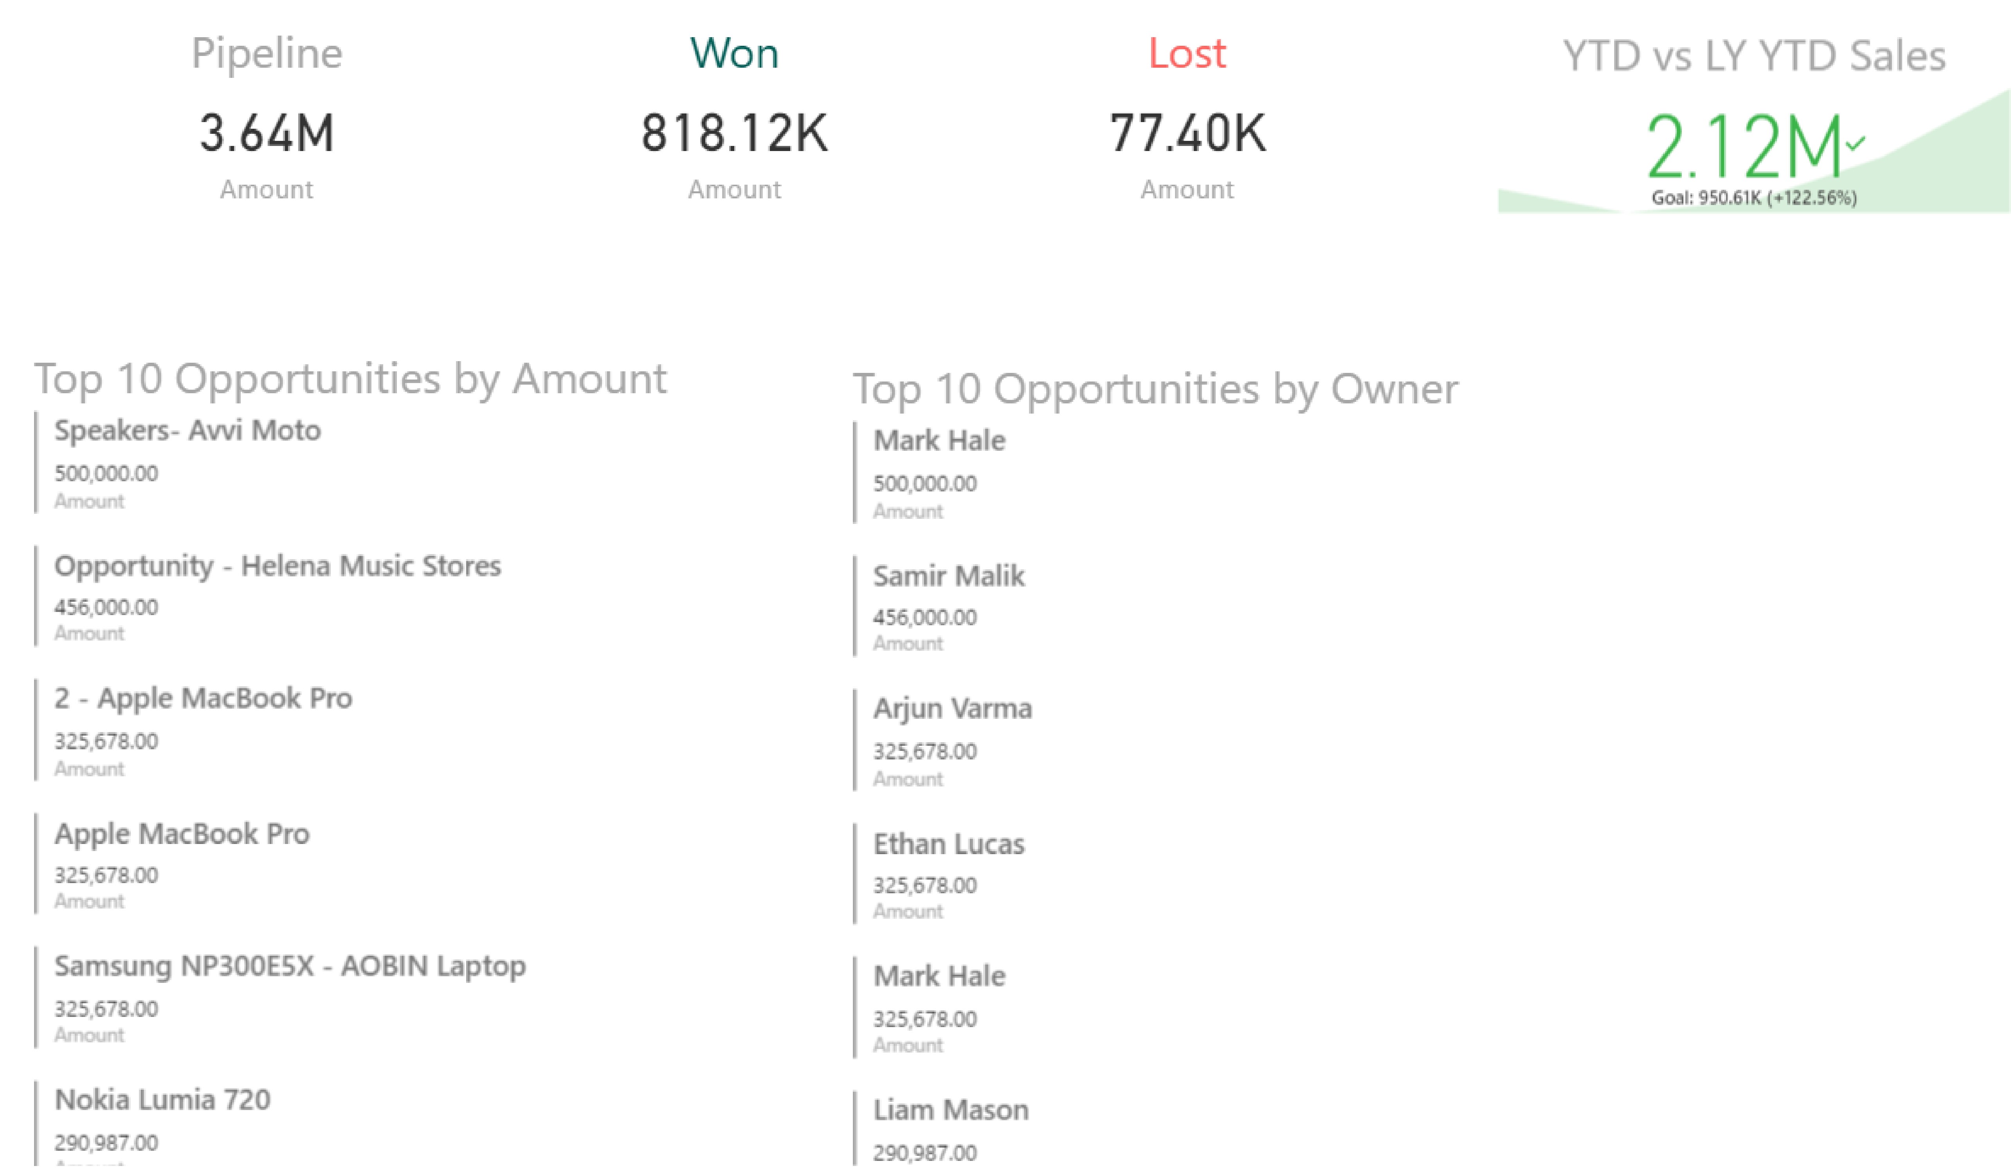Image resolution: width=2011 pixels, height=1175 pixels.
Task: Select owner Liam Mason
Action: pos(950,1110)
